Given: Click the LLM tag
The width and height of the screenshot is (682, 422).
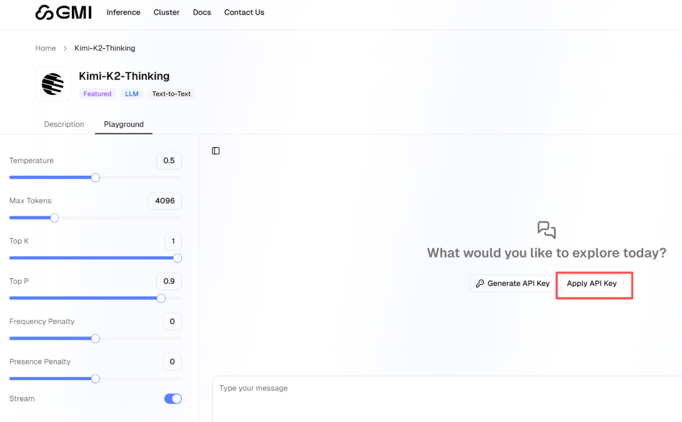Looking at the screenshot, I should 132,94.
